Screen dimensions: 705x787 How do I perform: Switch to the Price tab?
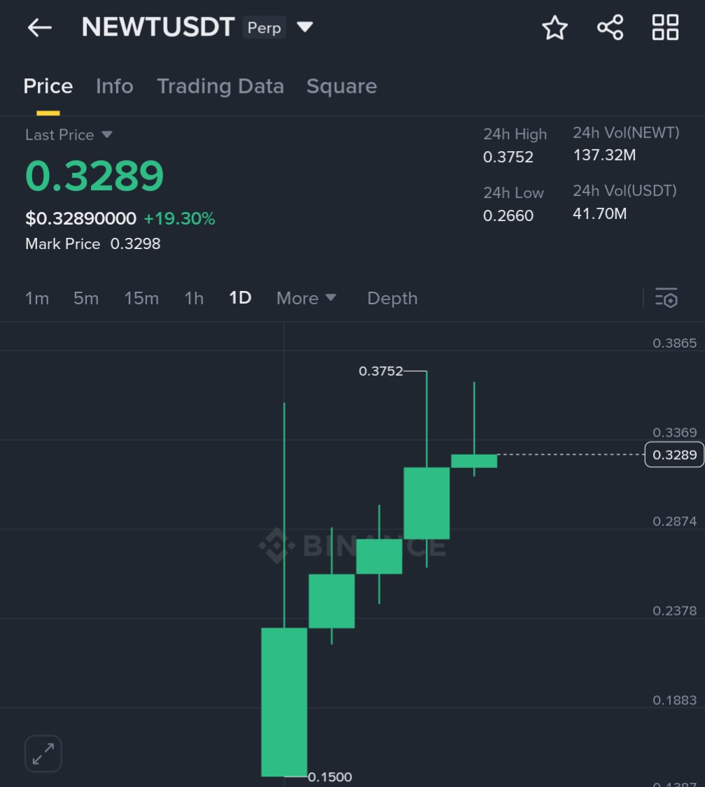tap(48, 86)
